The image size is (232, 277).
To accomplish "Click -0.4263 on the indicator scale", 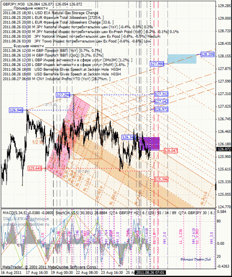I will pos(223,266).
